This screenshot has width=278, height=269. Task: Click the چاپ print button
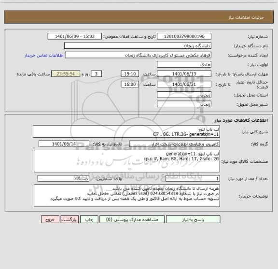pos(89,219)
